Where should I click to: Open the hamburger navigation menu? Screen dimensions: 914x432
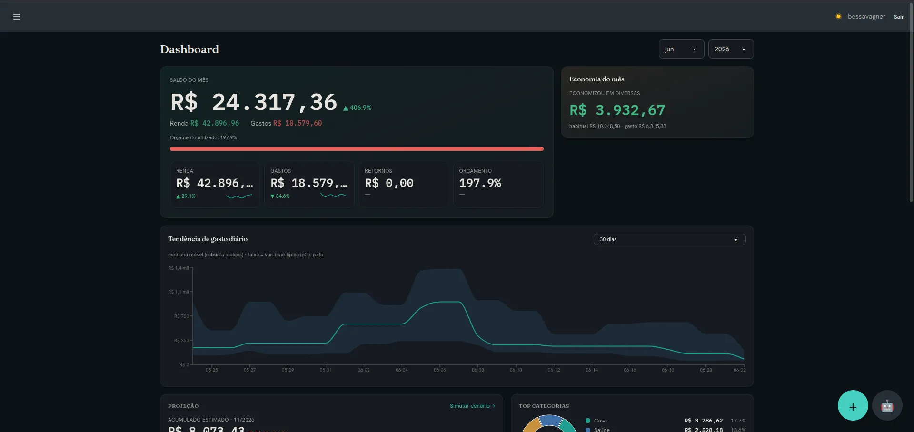(x=17, y=17)
